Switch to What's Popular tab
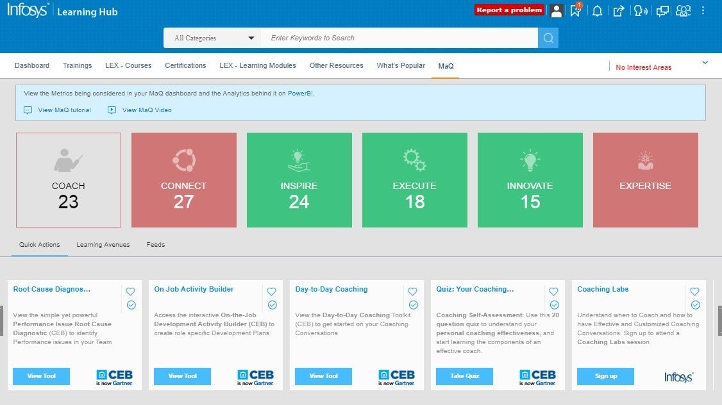The image size is (722, 405). click(x=401, y=66)
